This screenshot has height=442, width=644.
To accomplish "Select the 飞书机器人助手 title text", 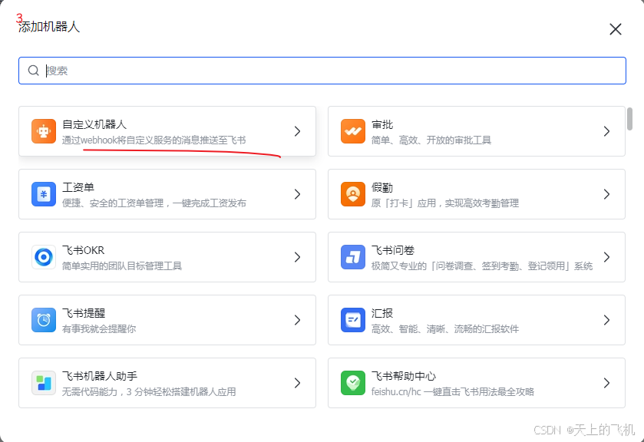I will (x=99, y=376).
